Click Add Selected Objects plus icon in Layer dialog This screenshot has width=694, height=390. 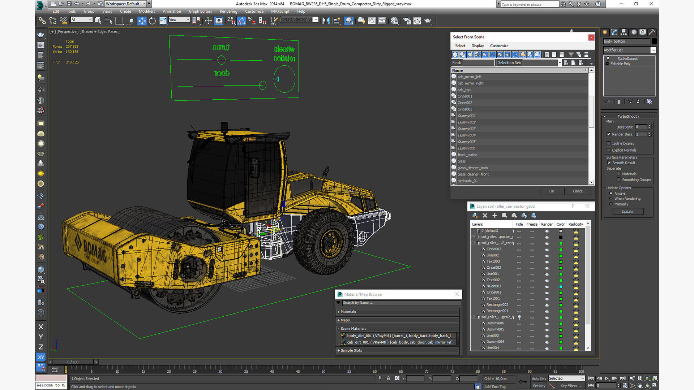coord(494,216)
